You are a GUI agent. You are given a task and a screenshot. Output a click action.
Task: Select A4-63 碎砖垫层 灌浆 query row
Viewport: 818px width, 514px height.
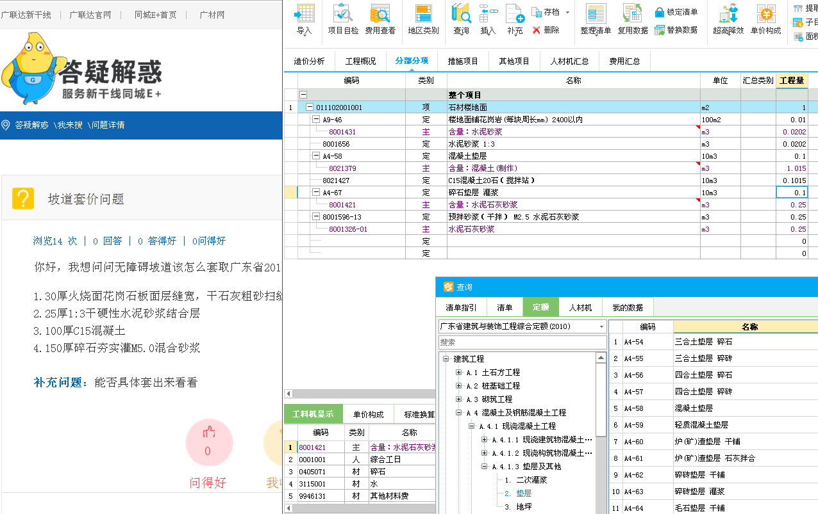[x=713, y=492]
